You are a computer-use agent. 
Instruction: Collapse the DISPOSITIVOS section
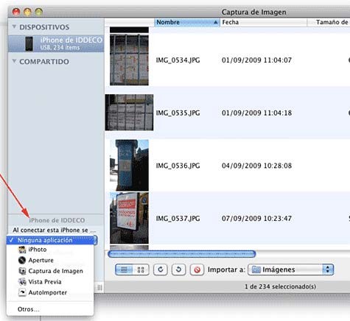(14, 27)
